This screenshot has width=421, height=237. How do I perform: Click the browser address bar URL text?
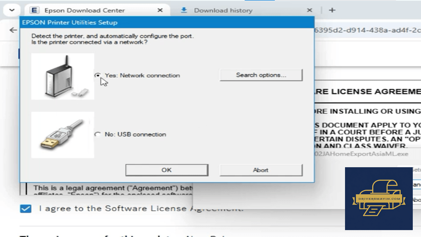[368, 30]
